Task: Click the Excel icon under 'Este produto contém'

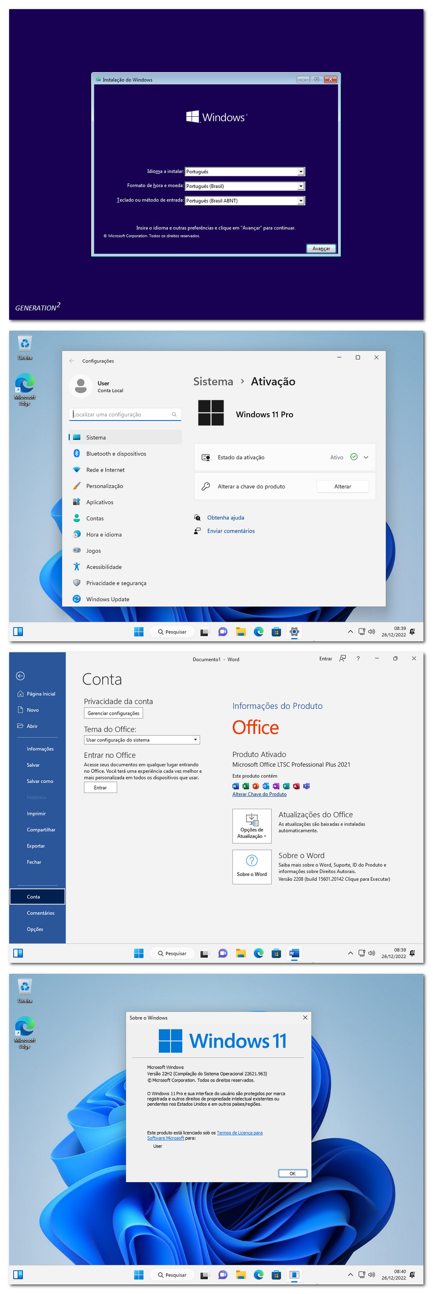Action: tap(246, 787)
